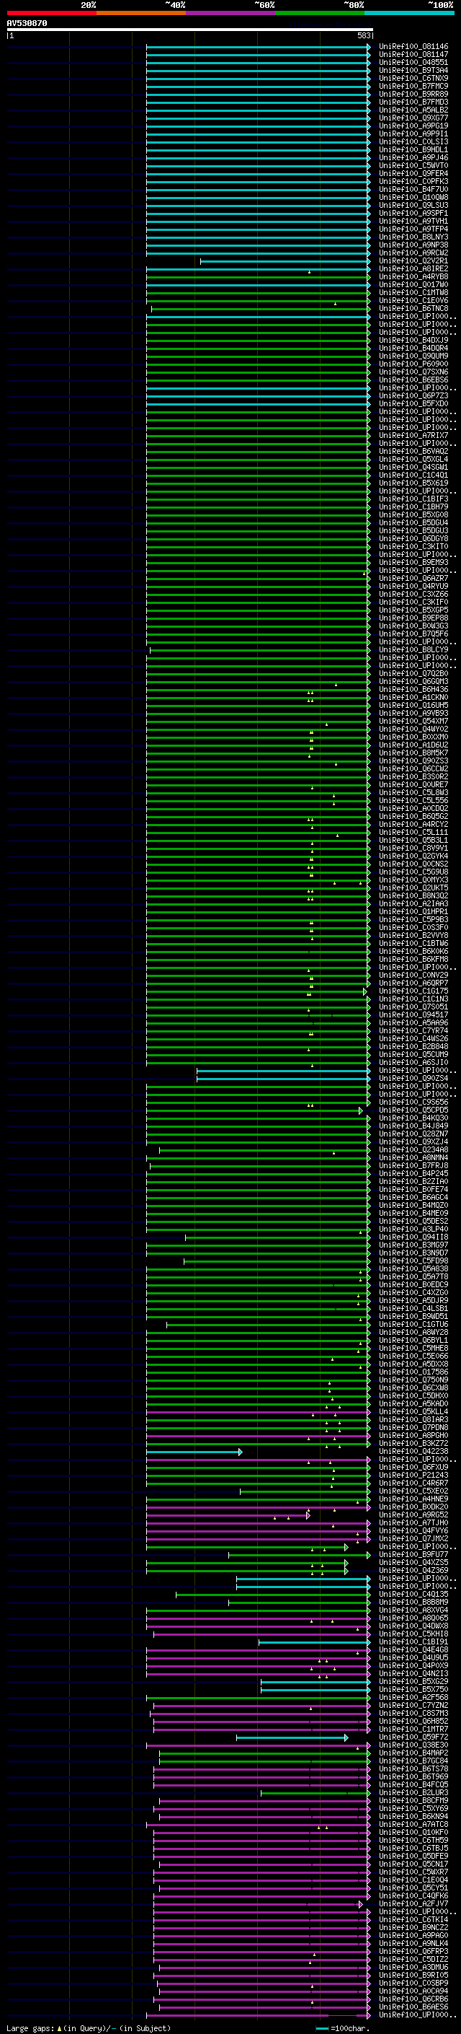Click the green ~80% identity legend segment
Screen dimensions: 461x2034
(x=320, y=13)
